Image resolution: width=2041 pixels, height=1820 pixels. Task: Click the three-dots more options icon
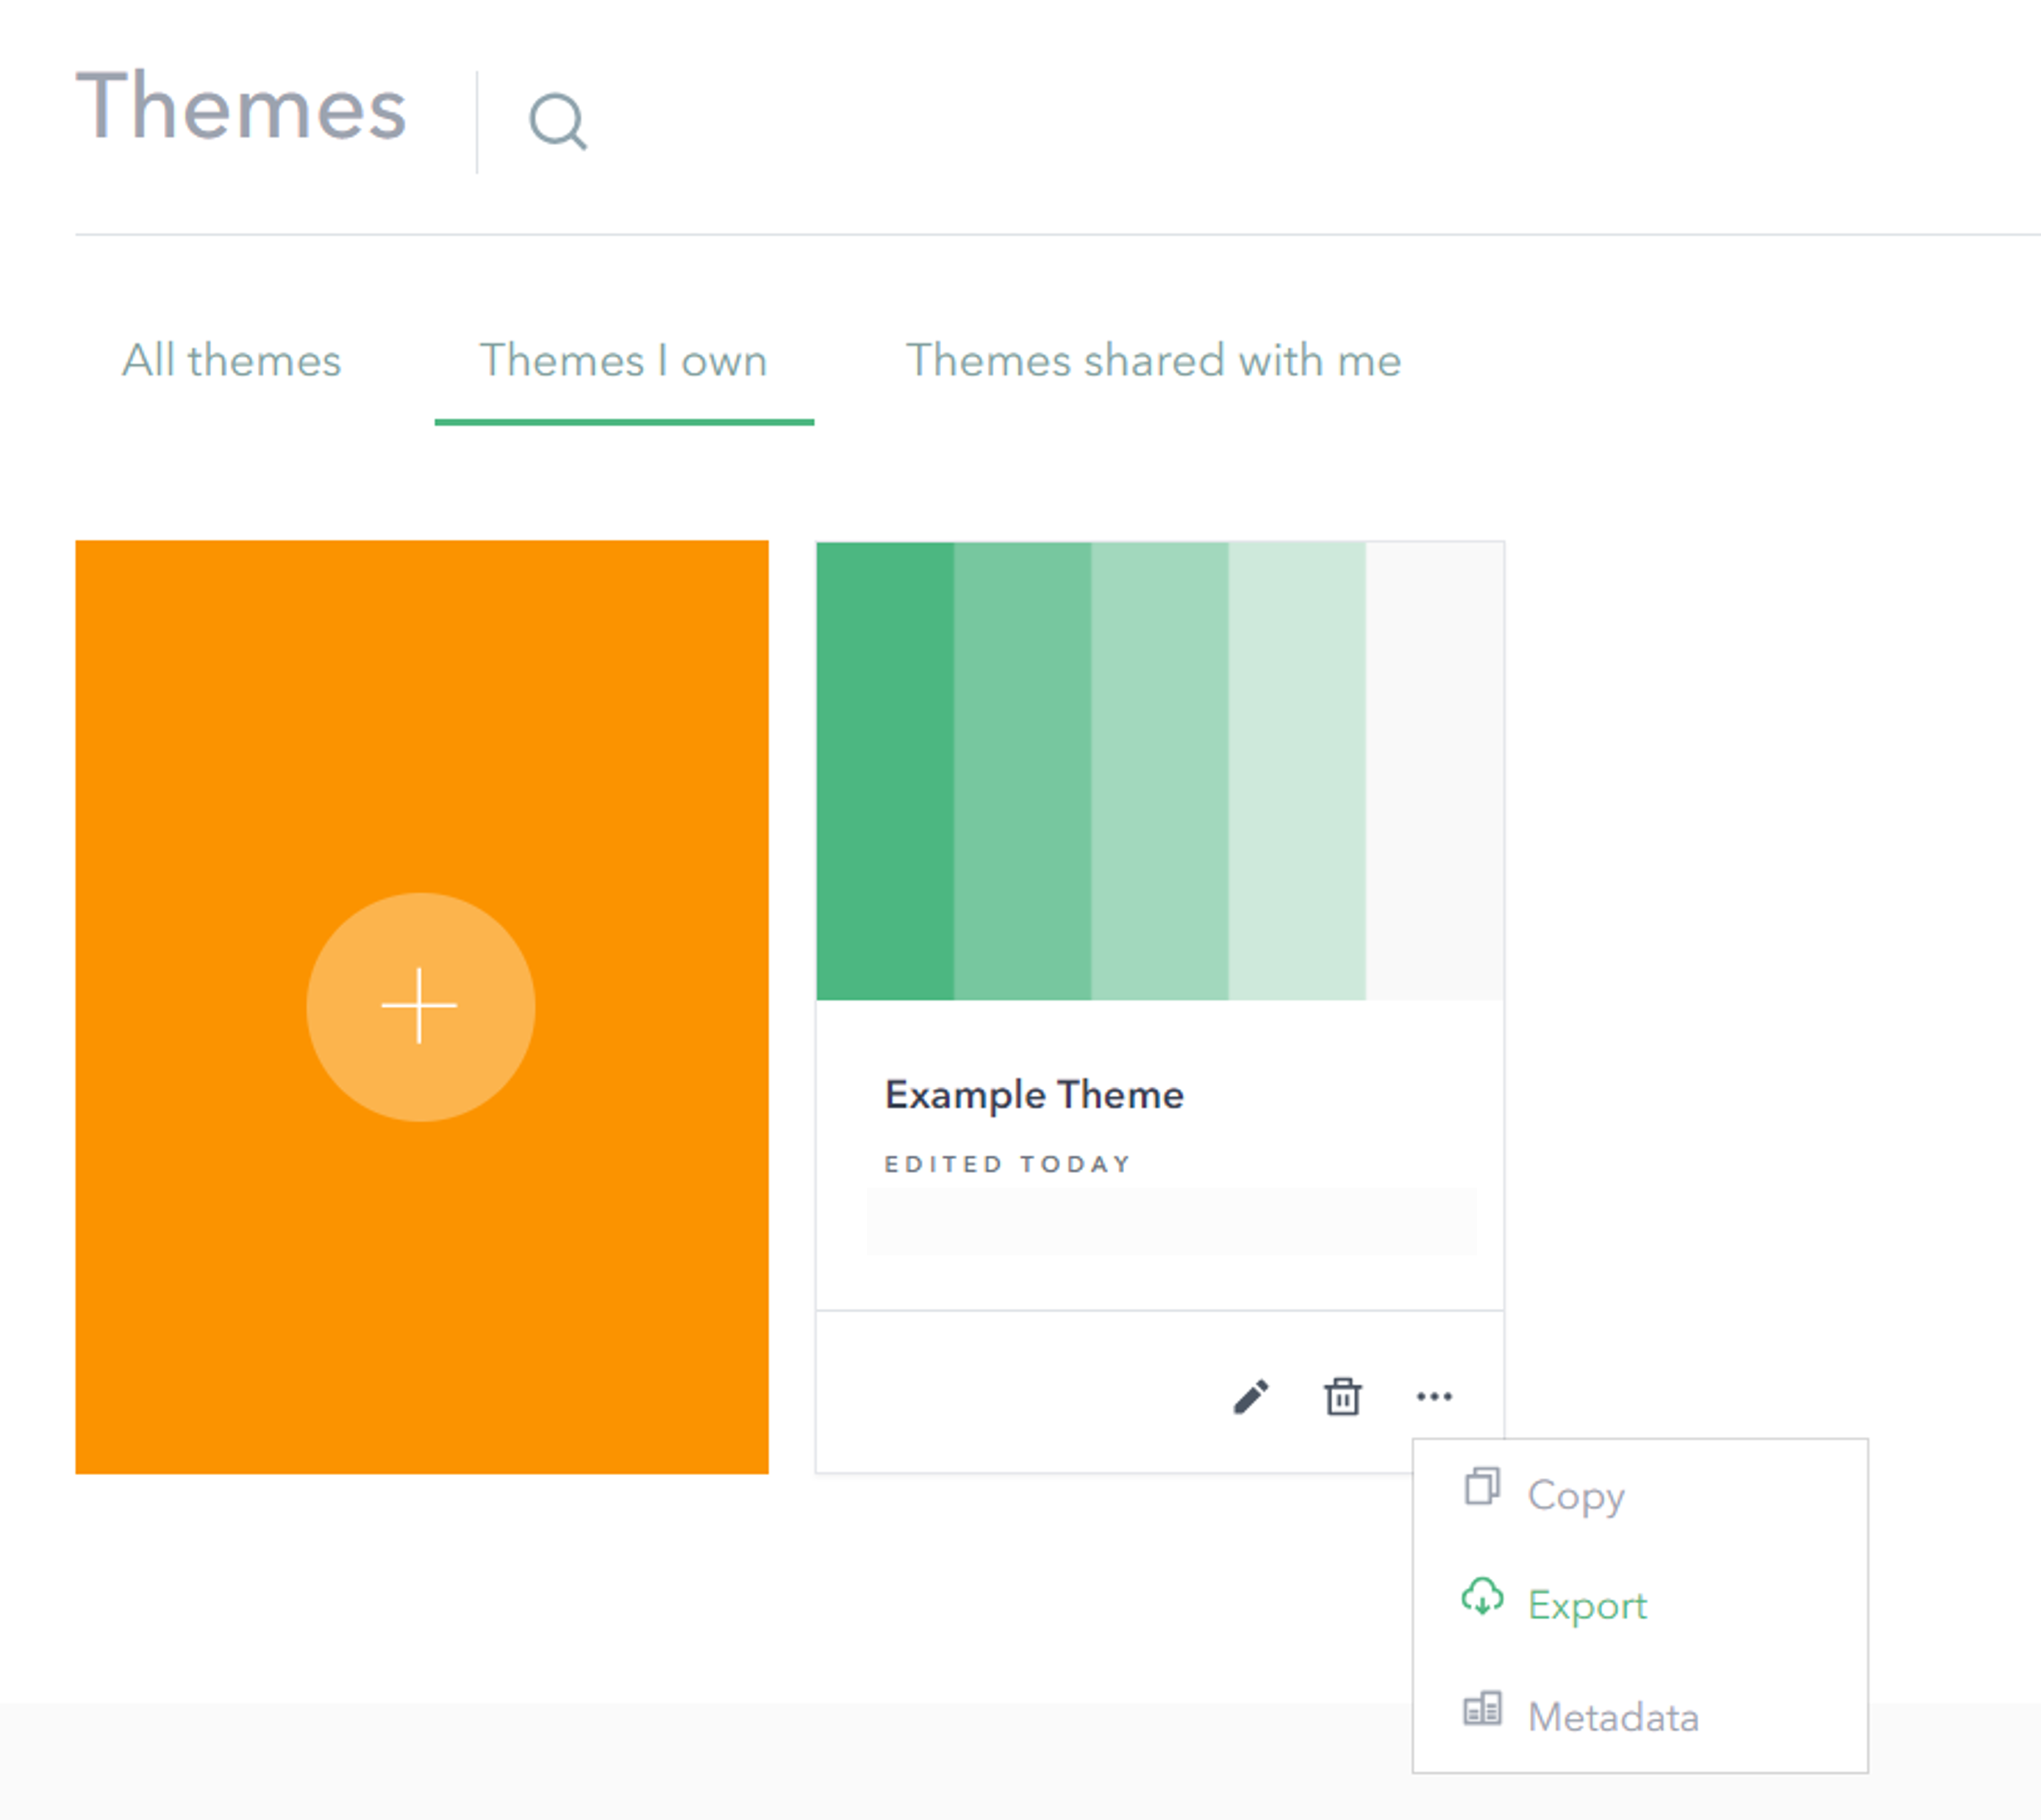(x=1434, y=1397)
